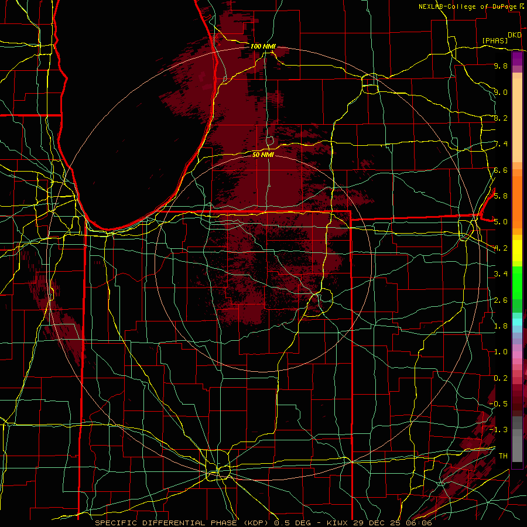The width and height of the screenshot is (527, 527).
Task: Click the [PHAS] legend heading
Action: pyautogui.click(x=495, y=40)
